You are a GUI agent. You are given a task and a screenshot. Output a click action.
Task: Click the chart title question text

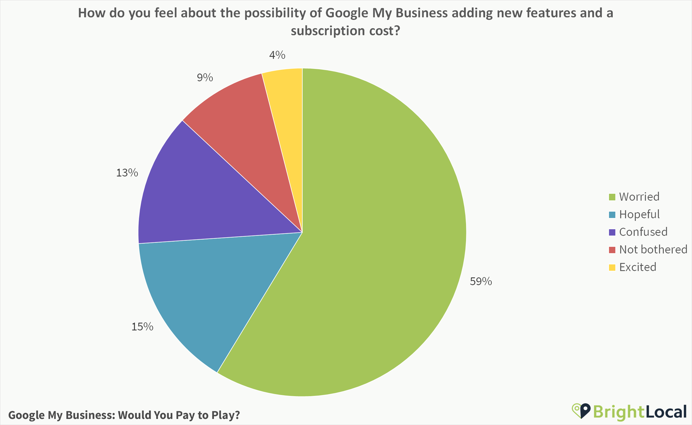tap(345, 22)
